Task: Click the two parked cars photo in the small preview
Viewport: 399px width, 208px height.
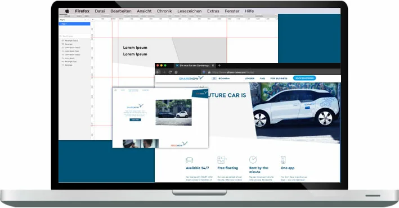Action: pyautogui.click(x=173, y=112)
